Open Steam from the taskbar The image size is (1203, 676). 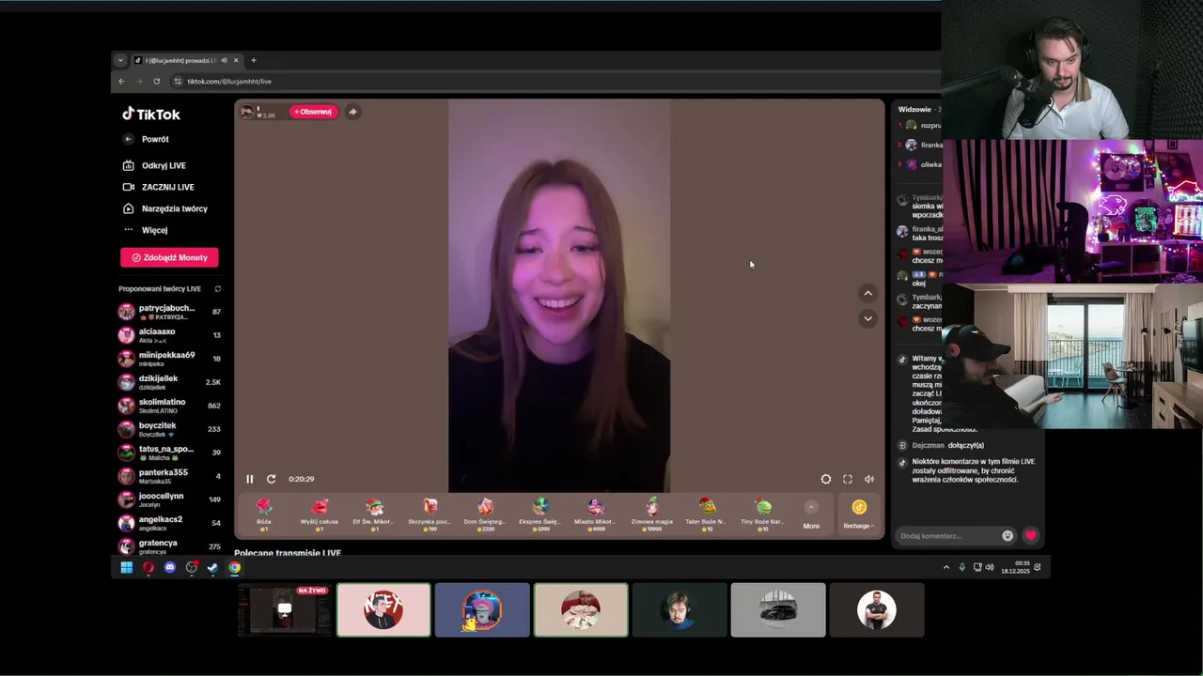coord(212,567)
